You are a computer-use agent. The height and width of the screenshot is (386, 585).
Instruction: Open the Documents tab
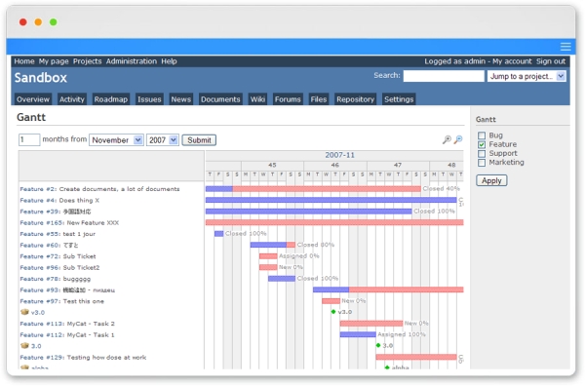[x=220, y=99]
